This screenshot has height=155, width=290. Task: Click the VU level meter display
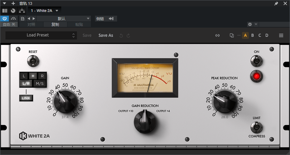(x=145, y=78)
